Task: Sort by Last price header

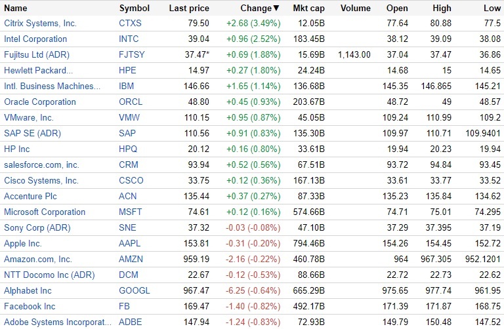Action: click(x=189, y=9)
